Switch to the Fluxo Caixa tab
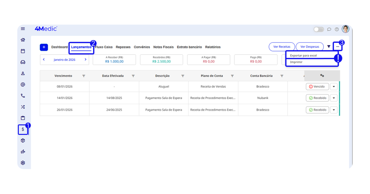370x194 pixels. pos(104,47)
